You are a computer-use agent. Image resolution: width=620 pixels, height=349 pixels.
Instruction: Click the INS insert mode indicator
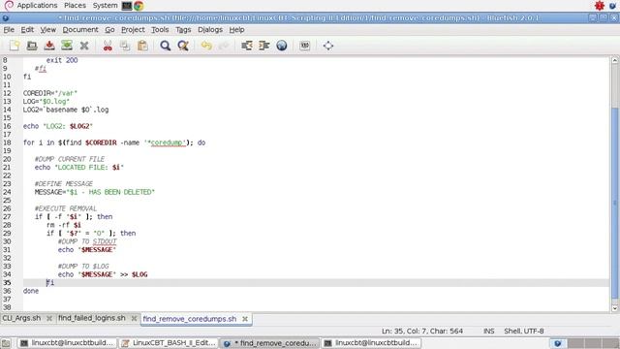pos(488,331)
